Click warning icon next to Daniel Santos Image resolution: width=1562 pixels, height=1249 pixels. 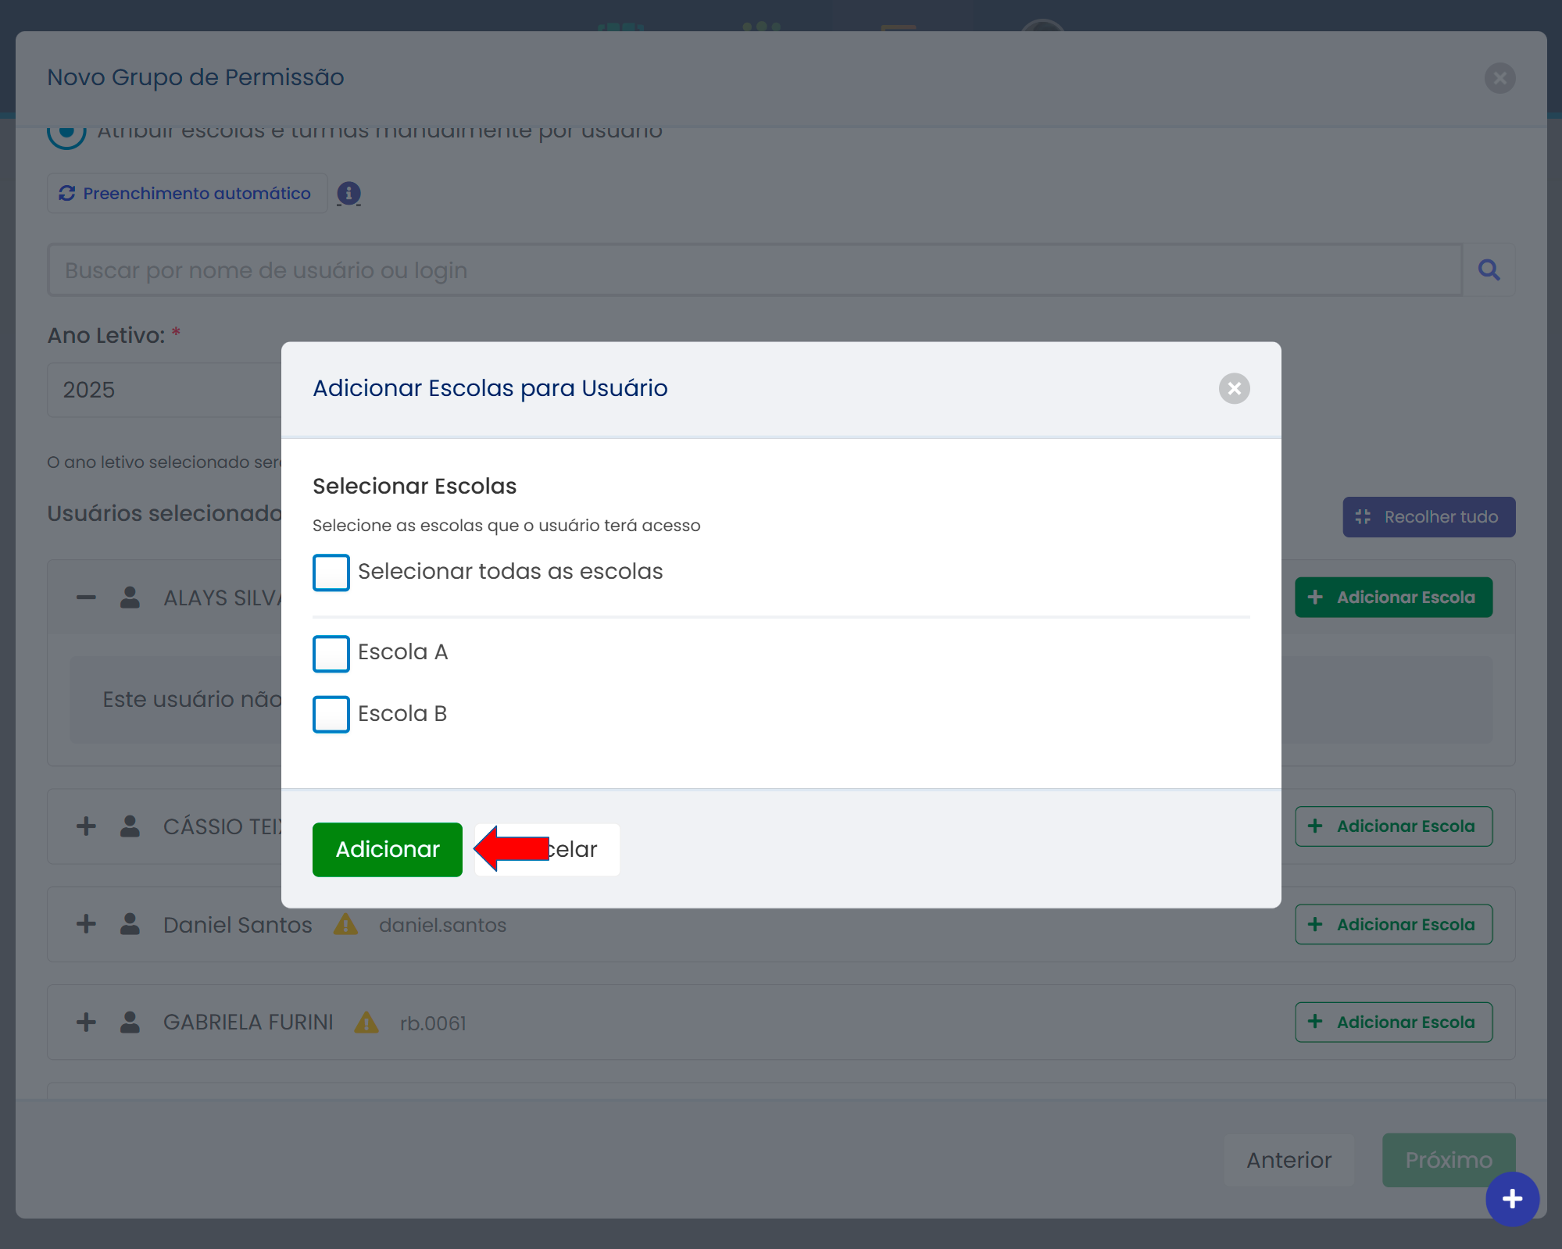click(345, 925)
